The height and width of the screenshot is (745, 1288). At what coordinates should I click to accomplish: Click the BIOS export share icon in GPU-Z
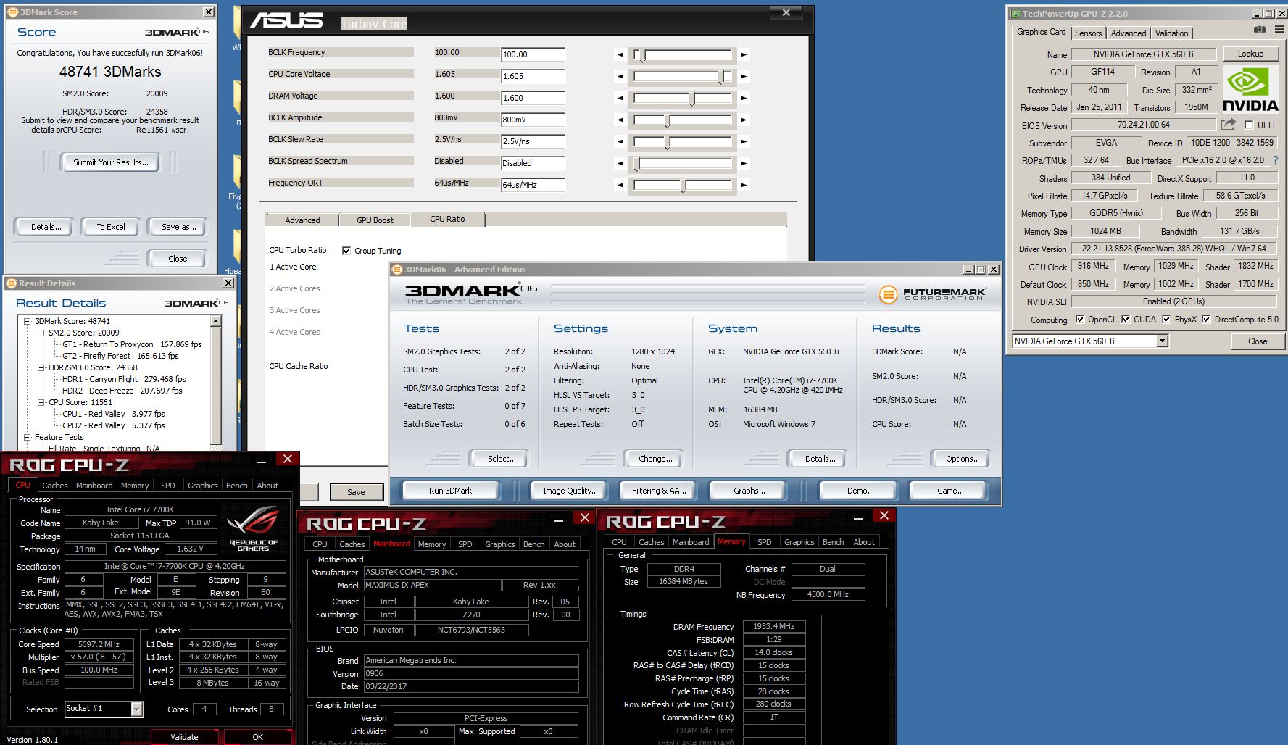click(x=1228, y=125)
